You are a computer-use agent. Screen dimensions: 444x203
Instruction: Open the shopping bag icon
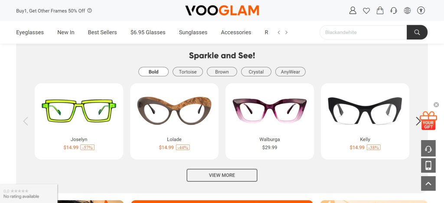point(380,11)
